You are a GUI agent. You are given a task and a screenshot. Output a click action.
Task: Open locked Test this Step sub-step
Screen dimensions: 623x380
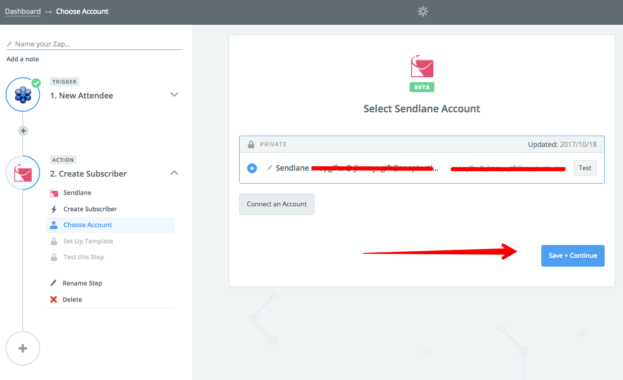coord(84,257)
